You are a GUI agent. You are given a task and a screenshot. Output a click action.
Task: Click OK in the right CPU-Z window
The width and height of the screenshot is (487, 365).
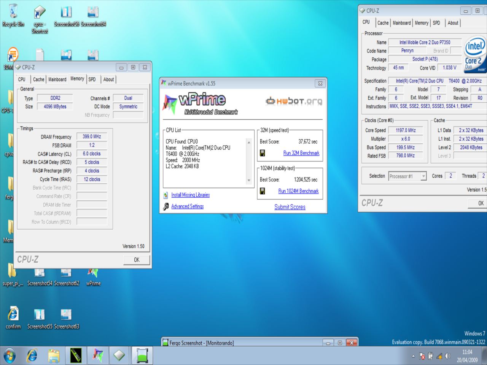478,203
